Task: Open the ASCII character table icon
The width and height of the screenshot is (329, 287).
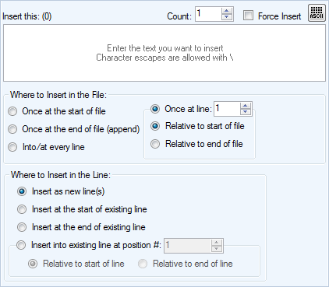Action: tap(317, 12)
